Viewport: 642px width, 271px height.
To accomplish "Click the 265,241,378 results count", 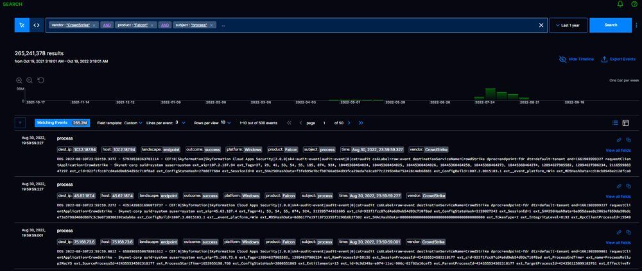I will [x=39, y=53].
